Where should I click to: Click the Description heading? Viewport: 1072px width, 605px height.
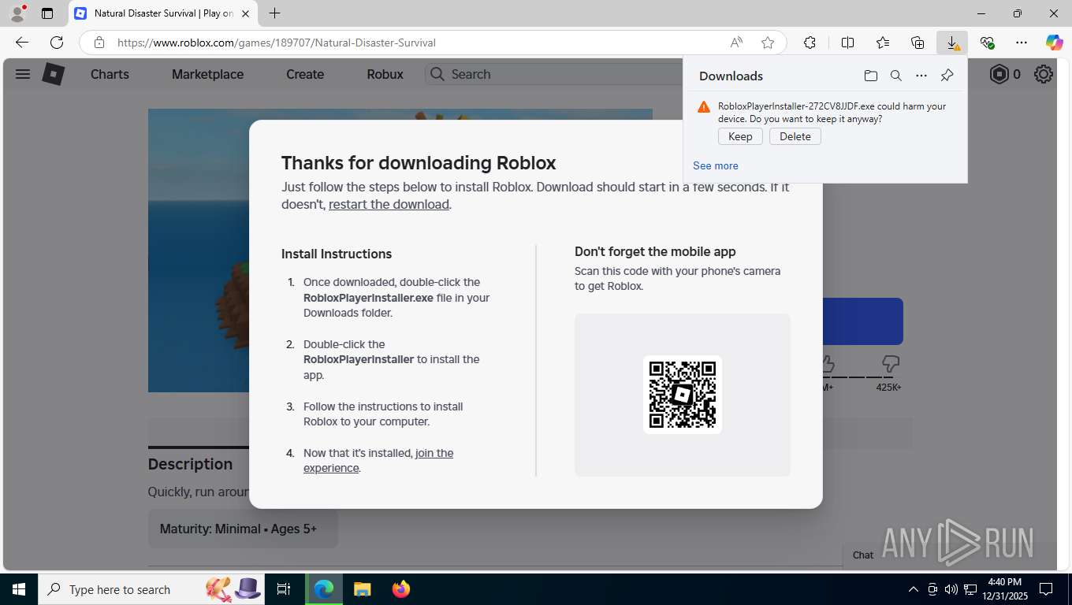click(x=190, y=464)
